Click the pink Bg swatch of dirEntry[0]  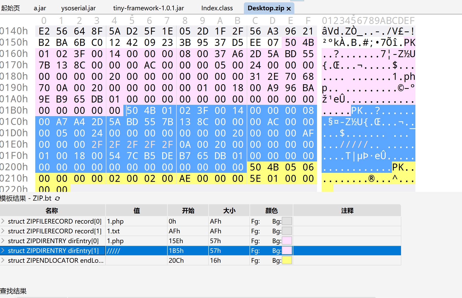coord(287,241)
